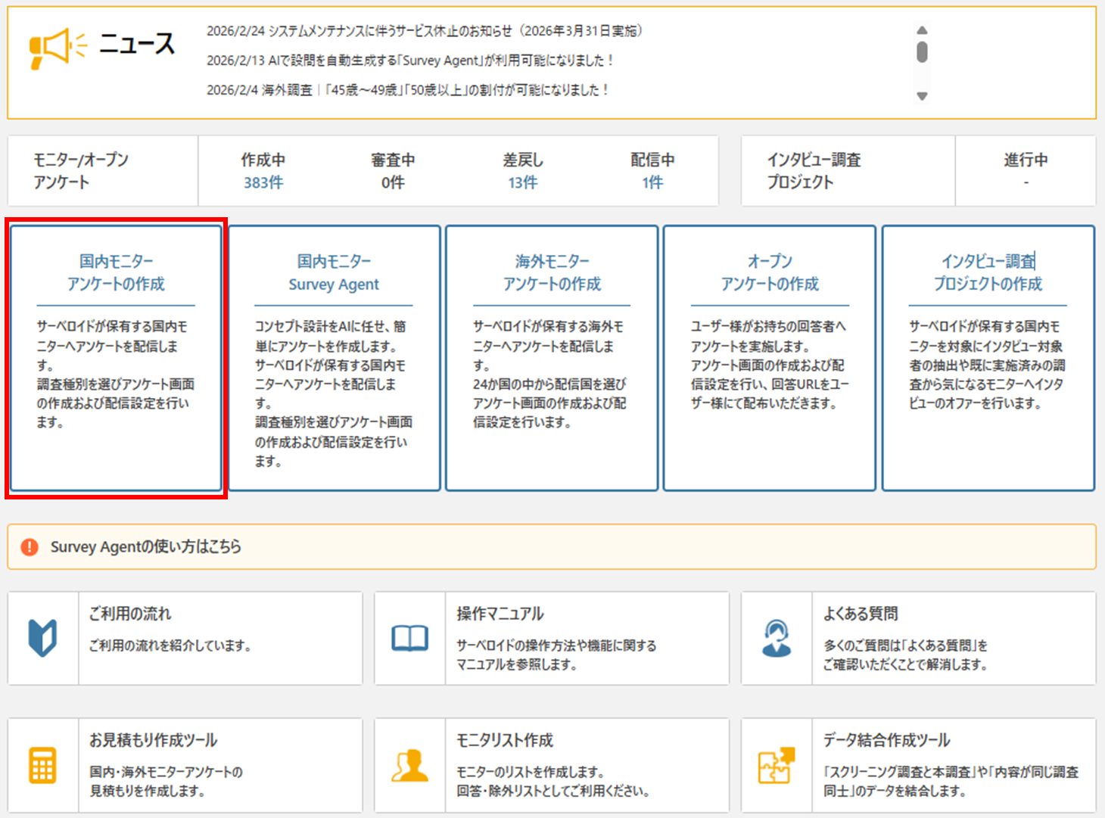The width and height of the screenshot is (1105, 818).
Task: Click the beginner mark usage flow icon
Action: (x=43, y=638)
